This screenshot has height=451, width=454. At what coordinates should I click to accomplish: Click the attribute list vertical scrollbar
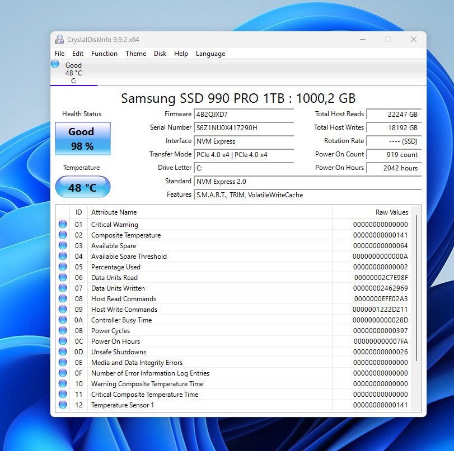(416, 288)
